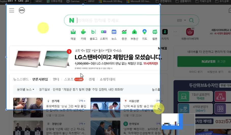Open the 서울신문 article thumbnail
The image size is (231, 135).
click(x=105, y=108)
